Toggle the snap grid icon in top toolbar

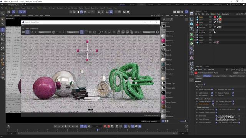pos(111,12)
